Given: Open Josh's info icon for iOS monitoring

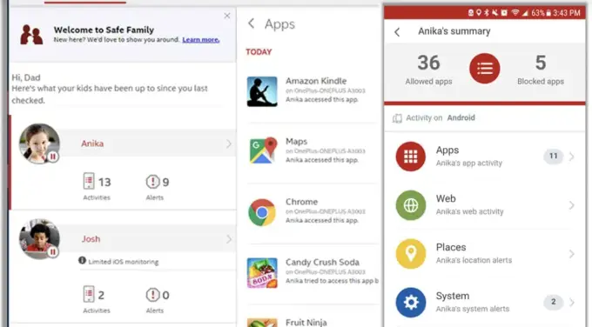Looking at the screenshot, I should point(82,260).
